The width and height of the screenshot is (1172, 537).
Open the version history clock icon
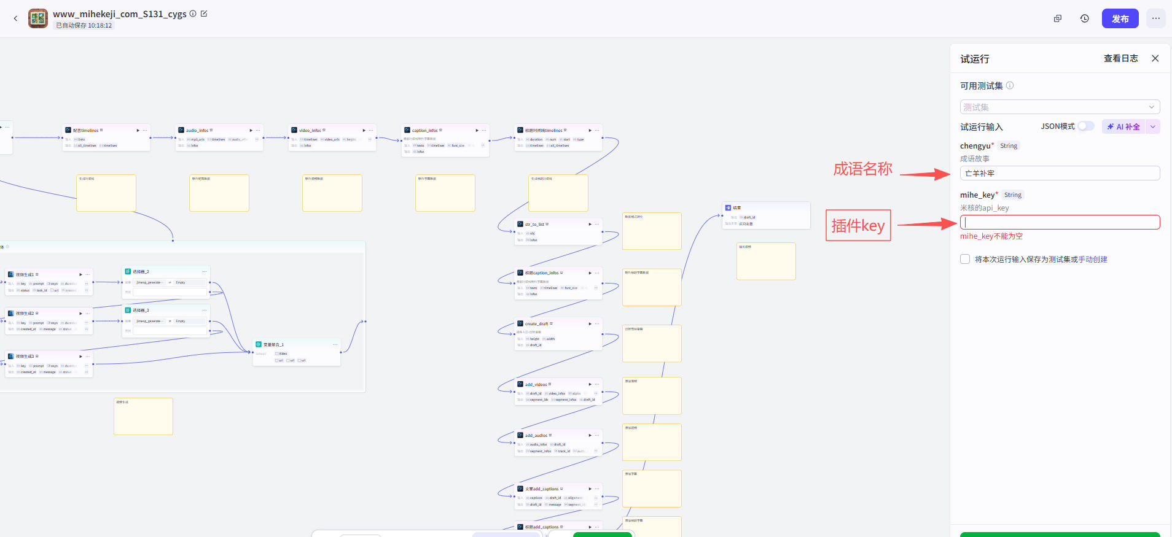[x=1085, y=18]
